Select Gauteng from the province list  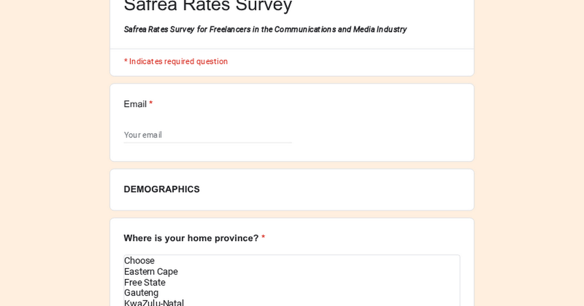click(x=141, y=293)
